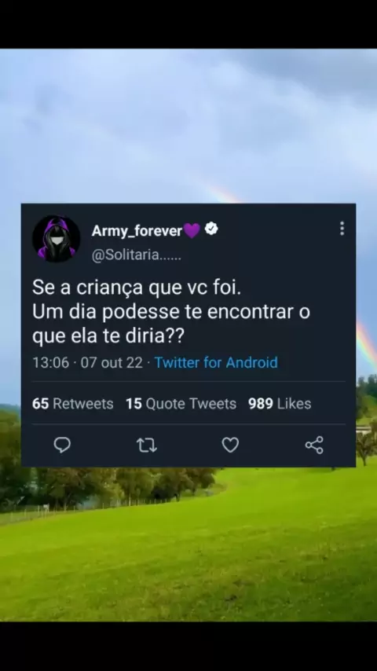Open the share icon on tweet

tap(314, 445)
